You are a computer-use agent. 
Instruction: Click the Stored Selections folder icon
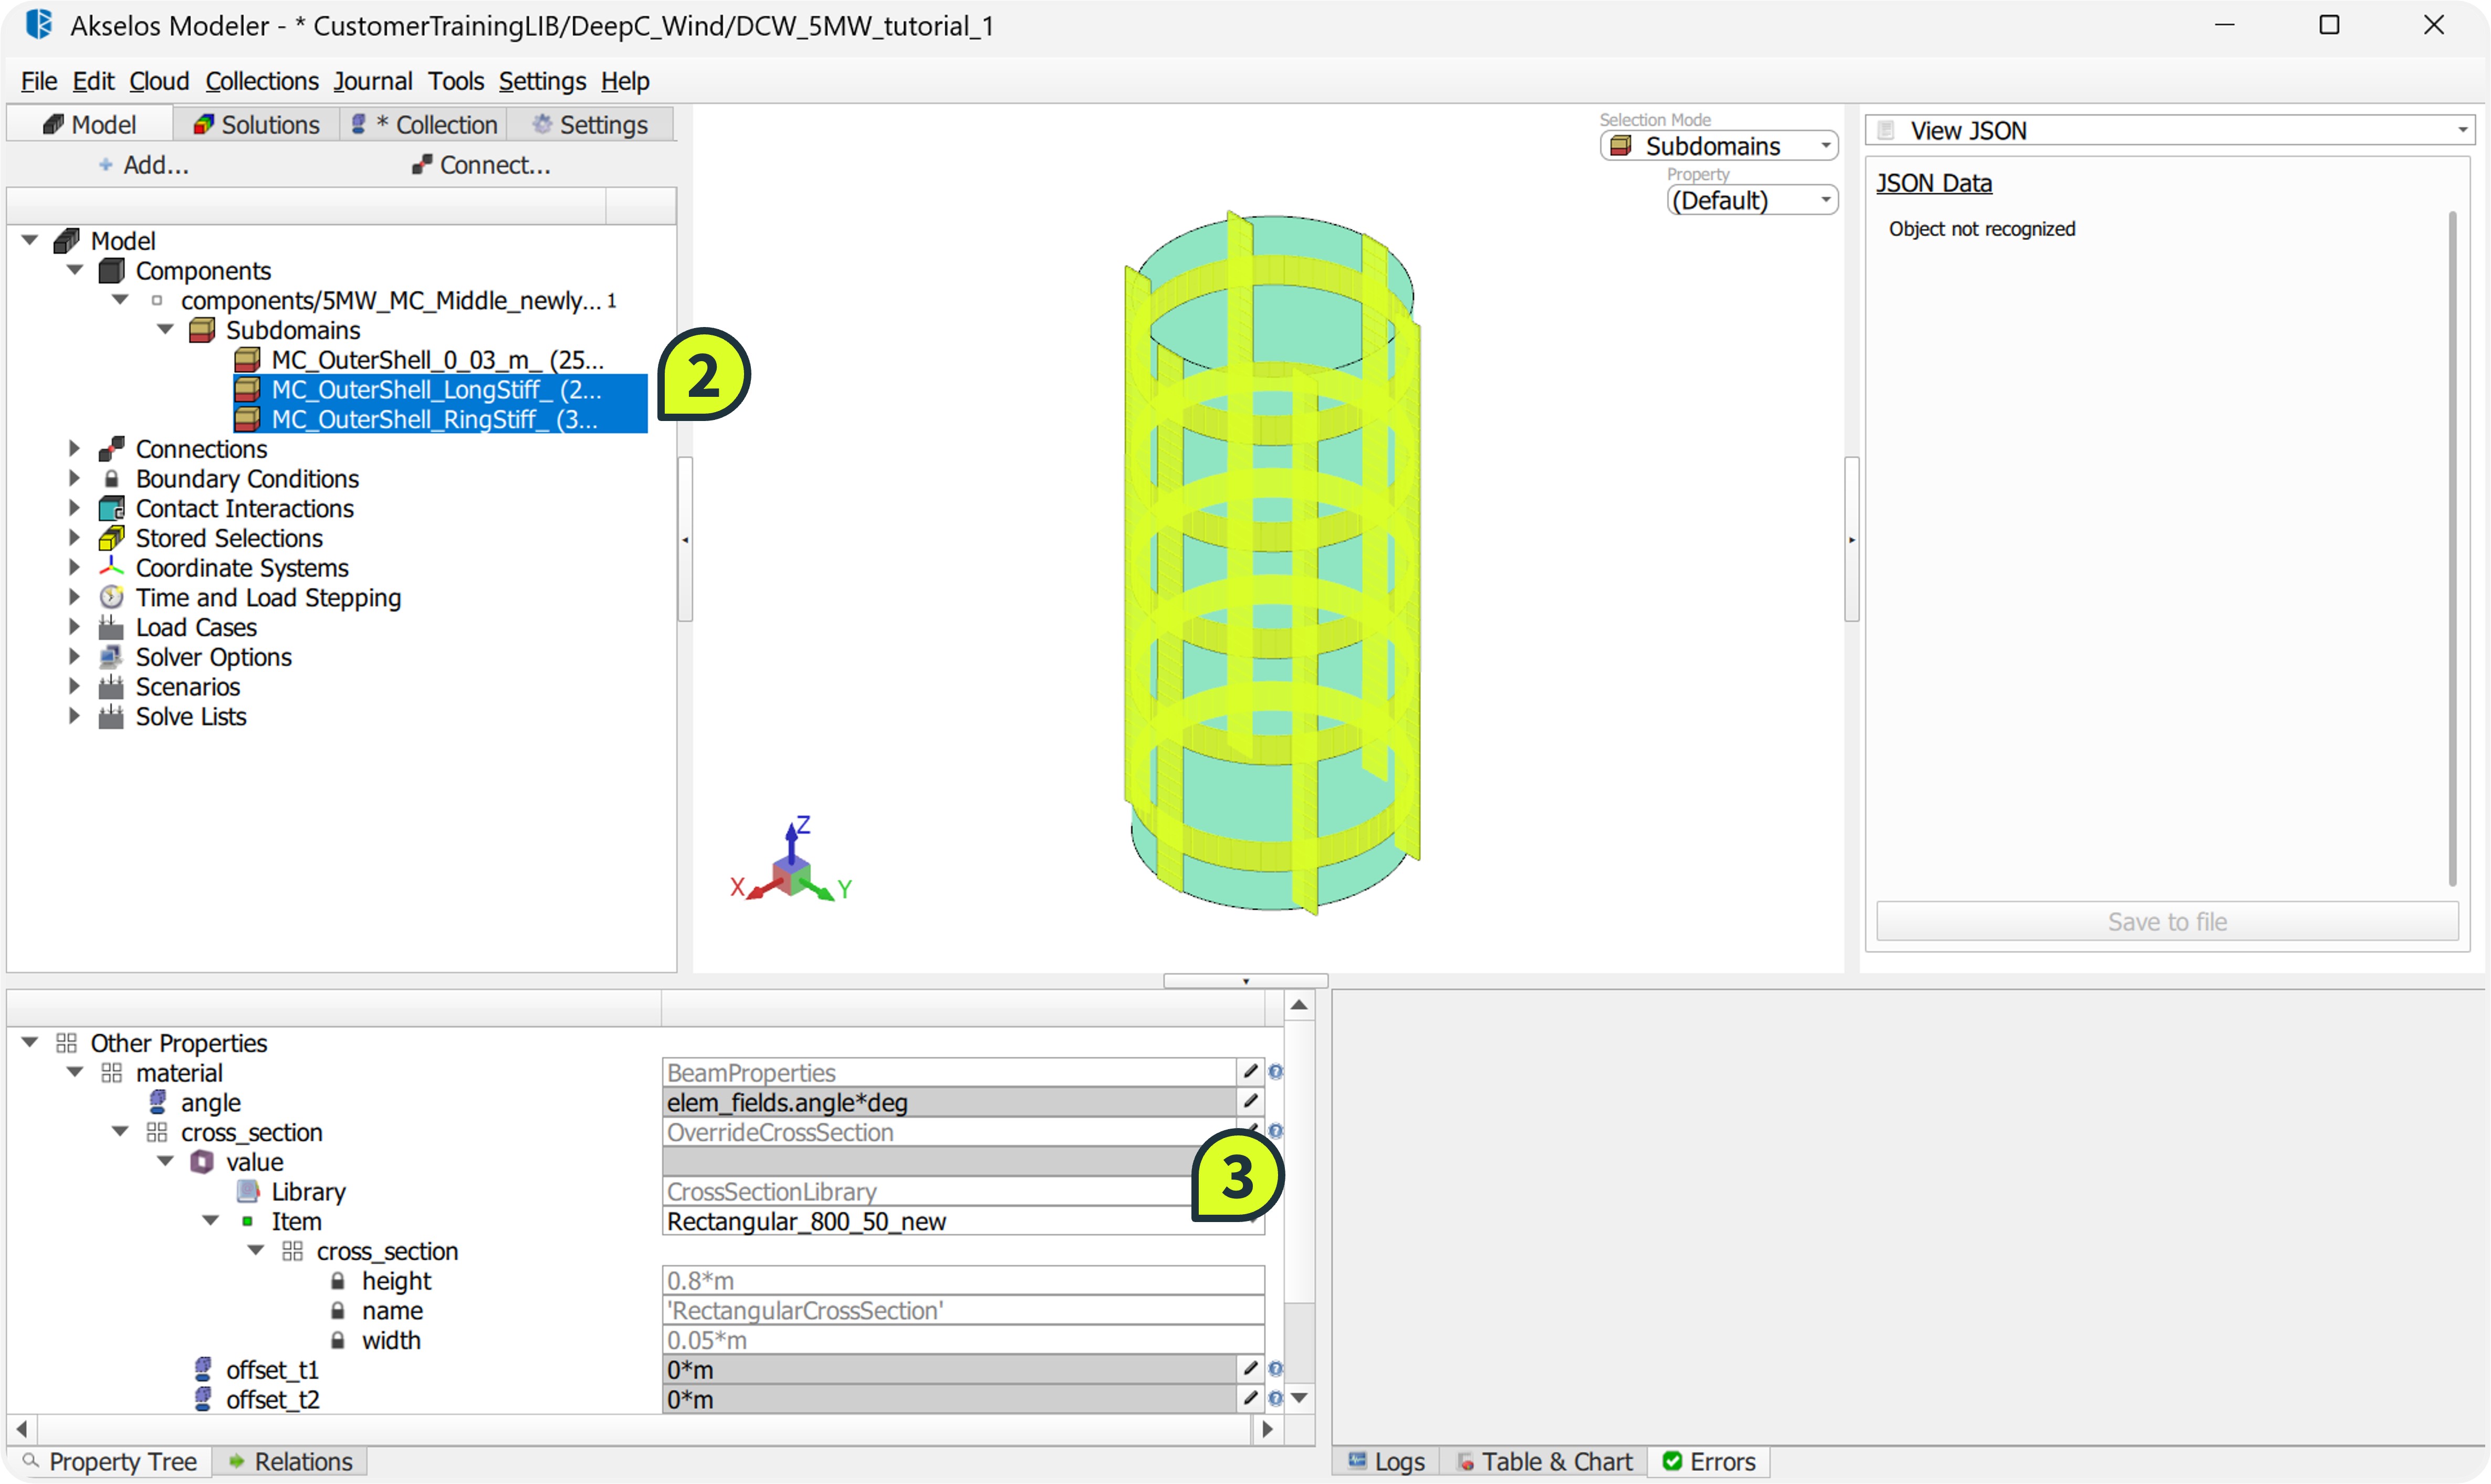tap(111, 538)
